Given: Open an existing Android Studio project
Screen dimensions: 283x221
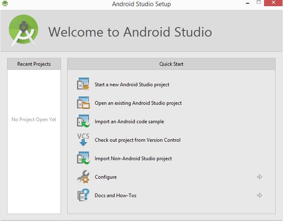Looking at the screenshot, I should 138,103.
